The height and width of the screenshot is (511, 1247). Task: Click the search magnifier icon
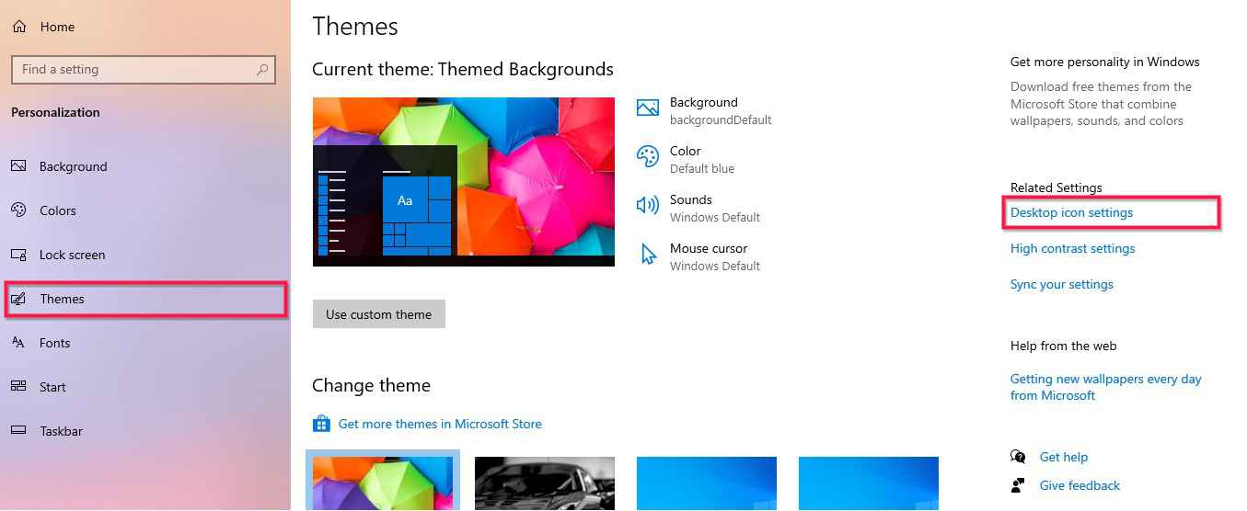coord(262,69)
